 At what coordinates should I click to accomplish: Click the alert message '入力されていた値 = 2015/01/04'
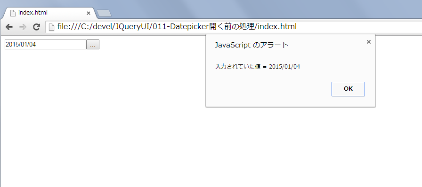point(258,67)
